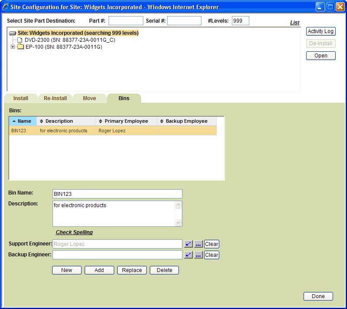The height and width of the screenshot is (309, 347).
Task: Sort by Description column arrows
Action: coord(41,121)
